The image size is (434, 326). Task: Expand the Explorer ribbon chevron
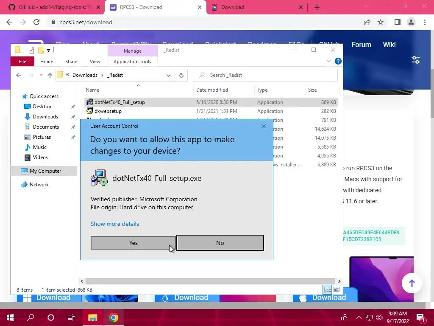pyautogui.click(x=329, y=61)
